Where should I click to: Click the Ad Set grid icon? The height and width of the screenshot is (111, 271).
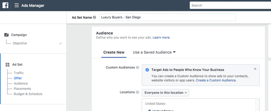pyautogui.click(x=7, y=64)
